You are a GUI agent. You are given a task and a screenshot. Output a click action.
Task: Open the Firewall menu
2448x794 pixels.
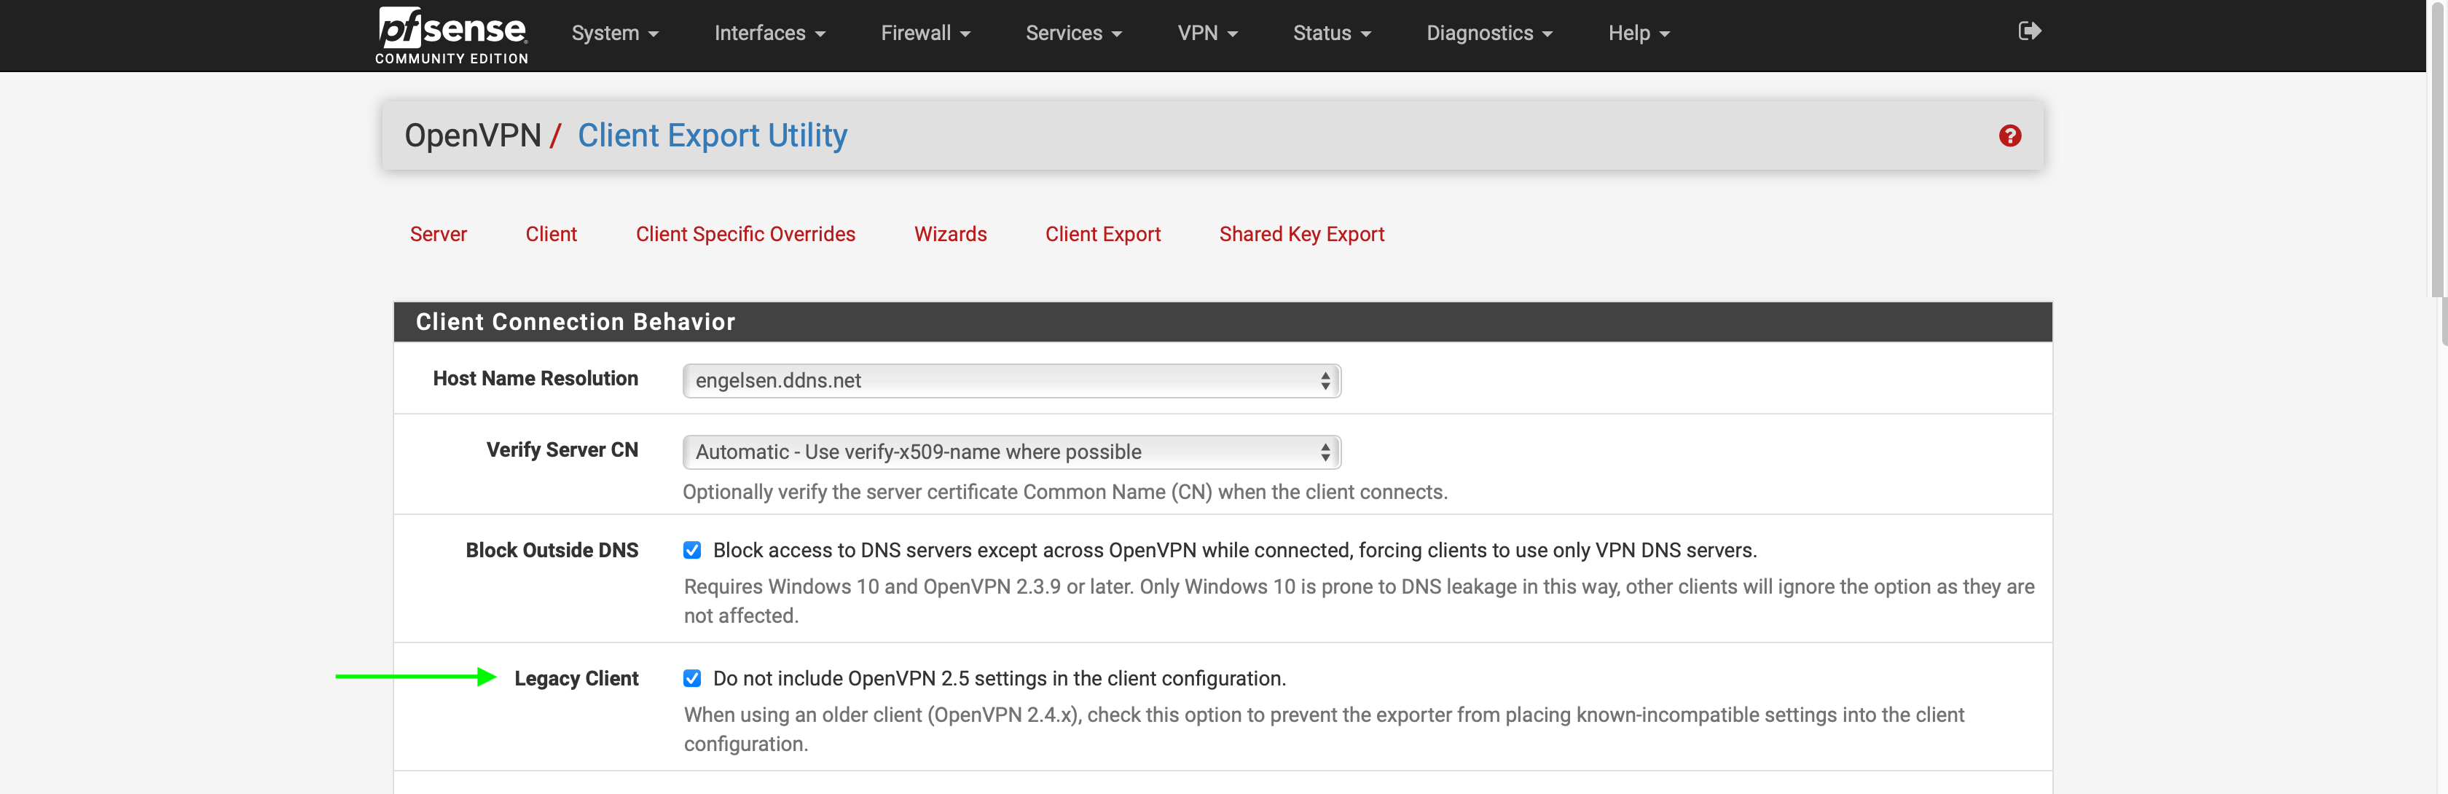[x=925, y=34]
